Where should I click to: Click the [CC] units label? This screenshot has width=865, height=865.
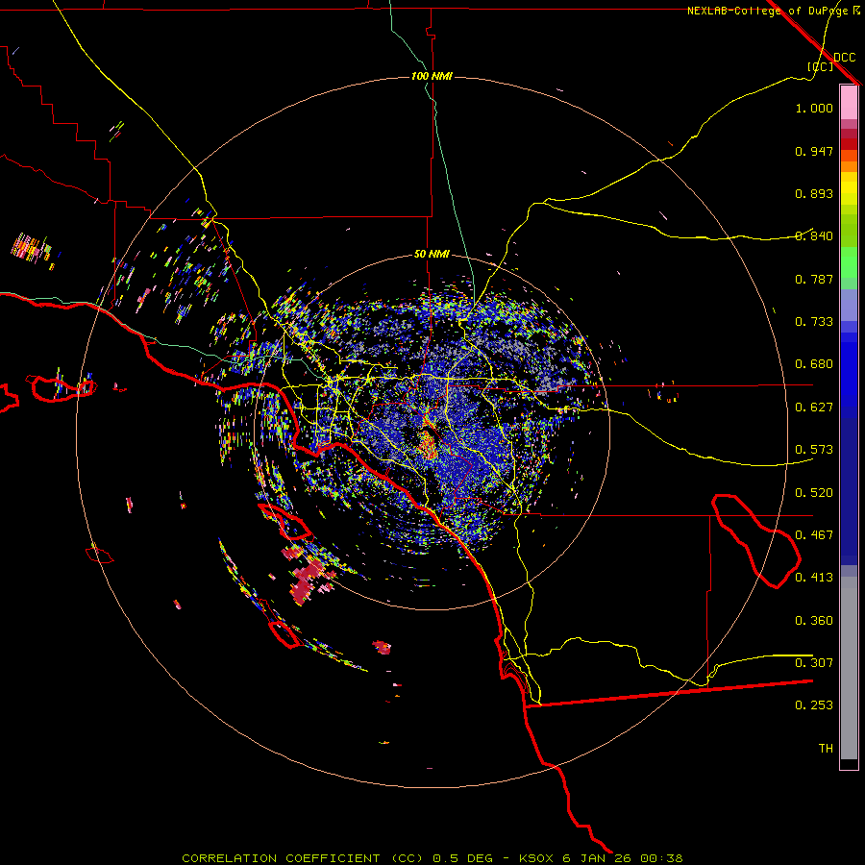[x=821, y=66]
